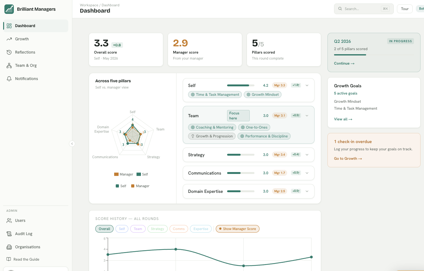The width and height of the screenshot is (424, 271).
Task: Click the search magnifier icon
Action: point(340,9)
